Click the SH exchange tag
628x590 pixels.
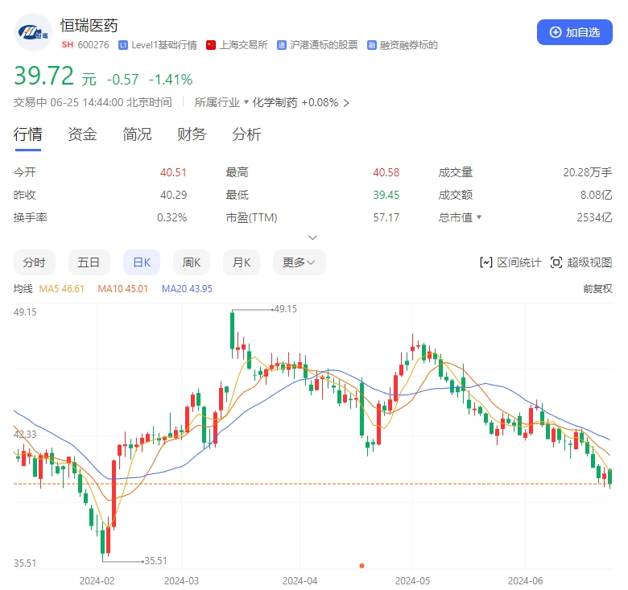68,45
